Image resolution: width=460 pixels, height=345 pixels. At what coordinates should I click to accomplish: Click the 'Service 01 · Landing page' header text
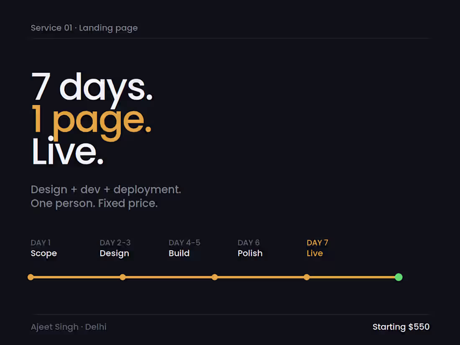pos(84,28)
